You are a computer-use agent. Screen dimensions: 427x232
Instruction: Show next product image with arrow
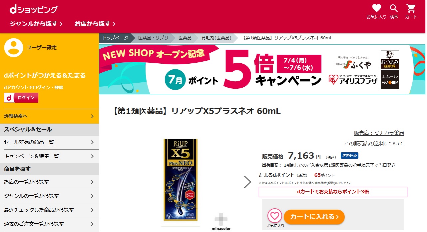click(x=247, y=182)
